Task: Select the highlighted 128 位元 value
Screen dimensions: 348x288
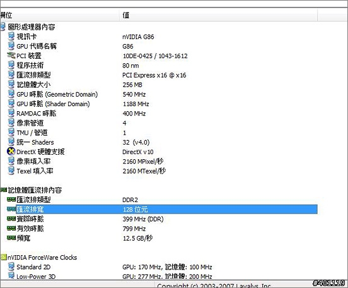Action: (x=135, y=209)
